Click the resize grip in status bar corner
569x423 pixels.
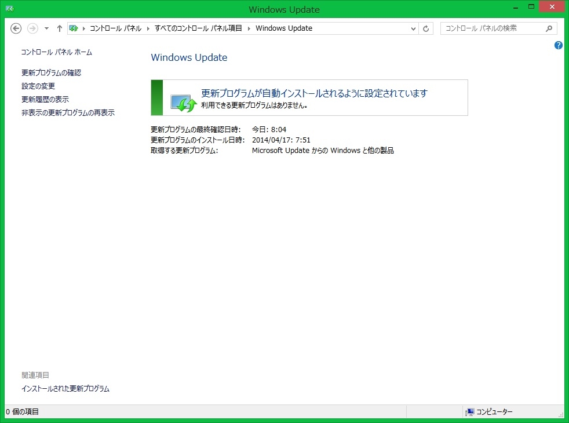coord(561,415)
